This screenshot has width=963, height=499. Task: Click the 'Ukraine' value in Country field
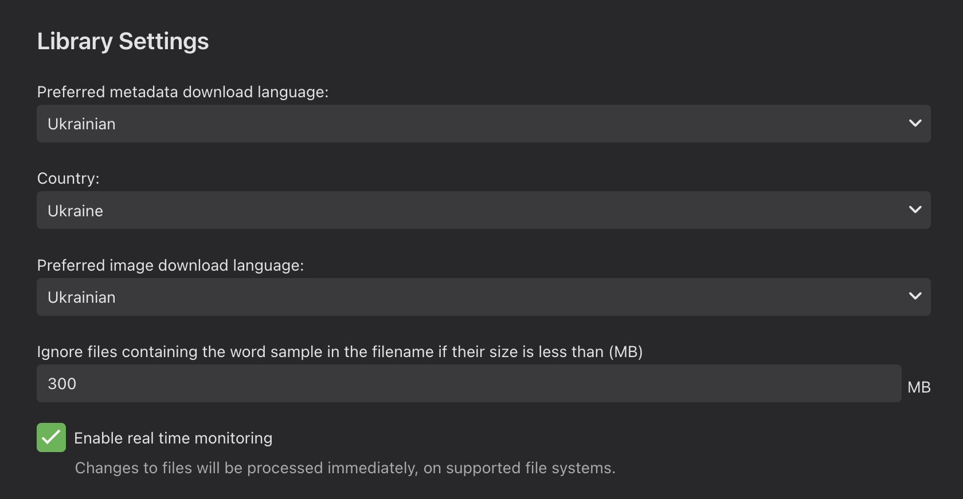coord(75,211)
